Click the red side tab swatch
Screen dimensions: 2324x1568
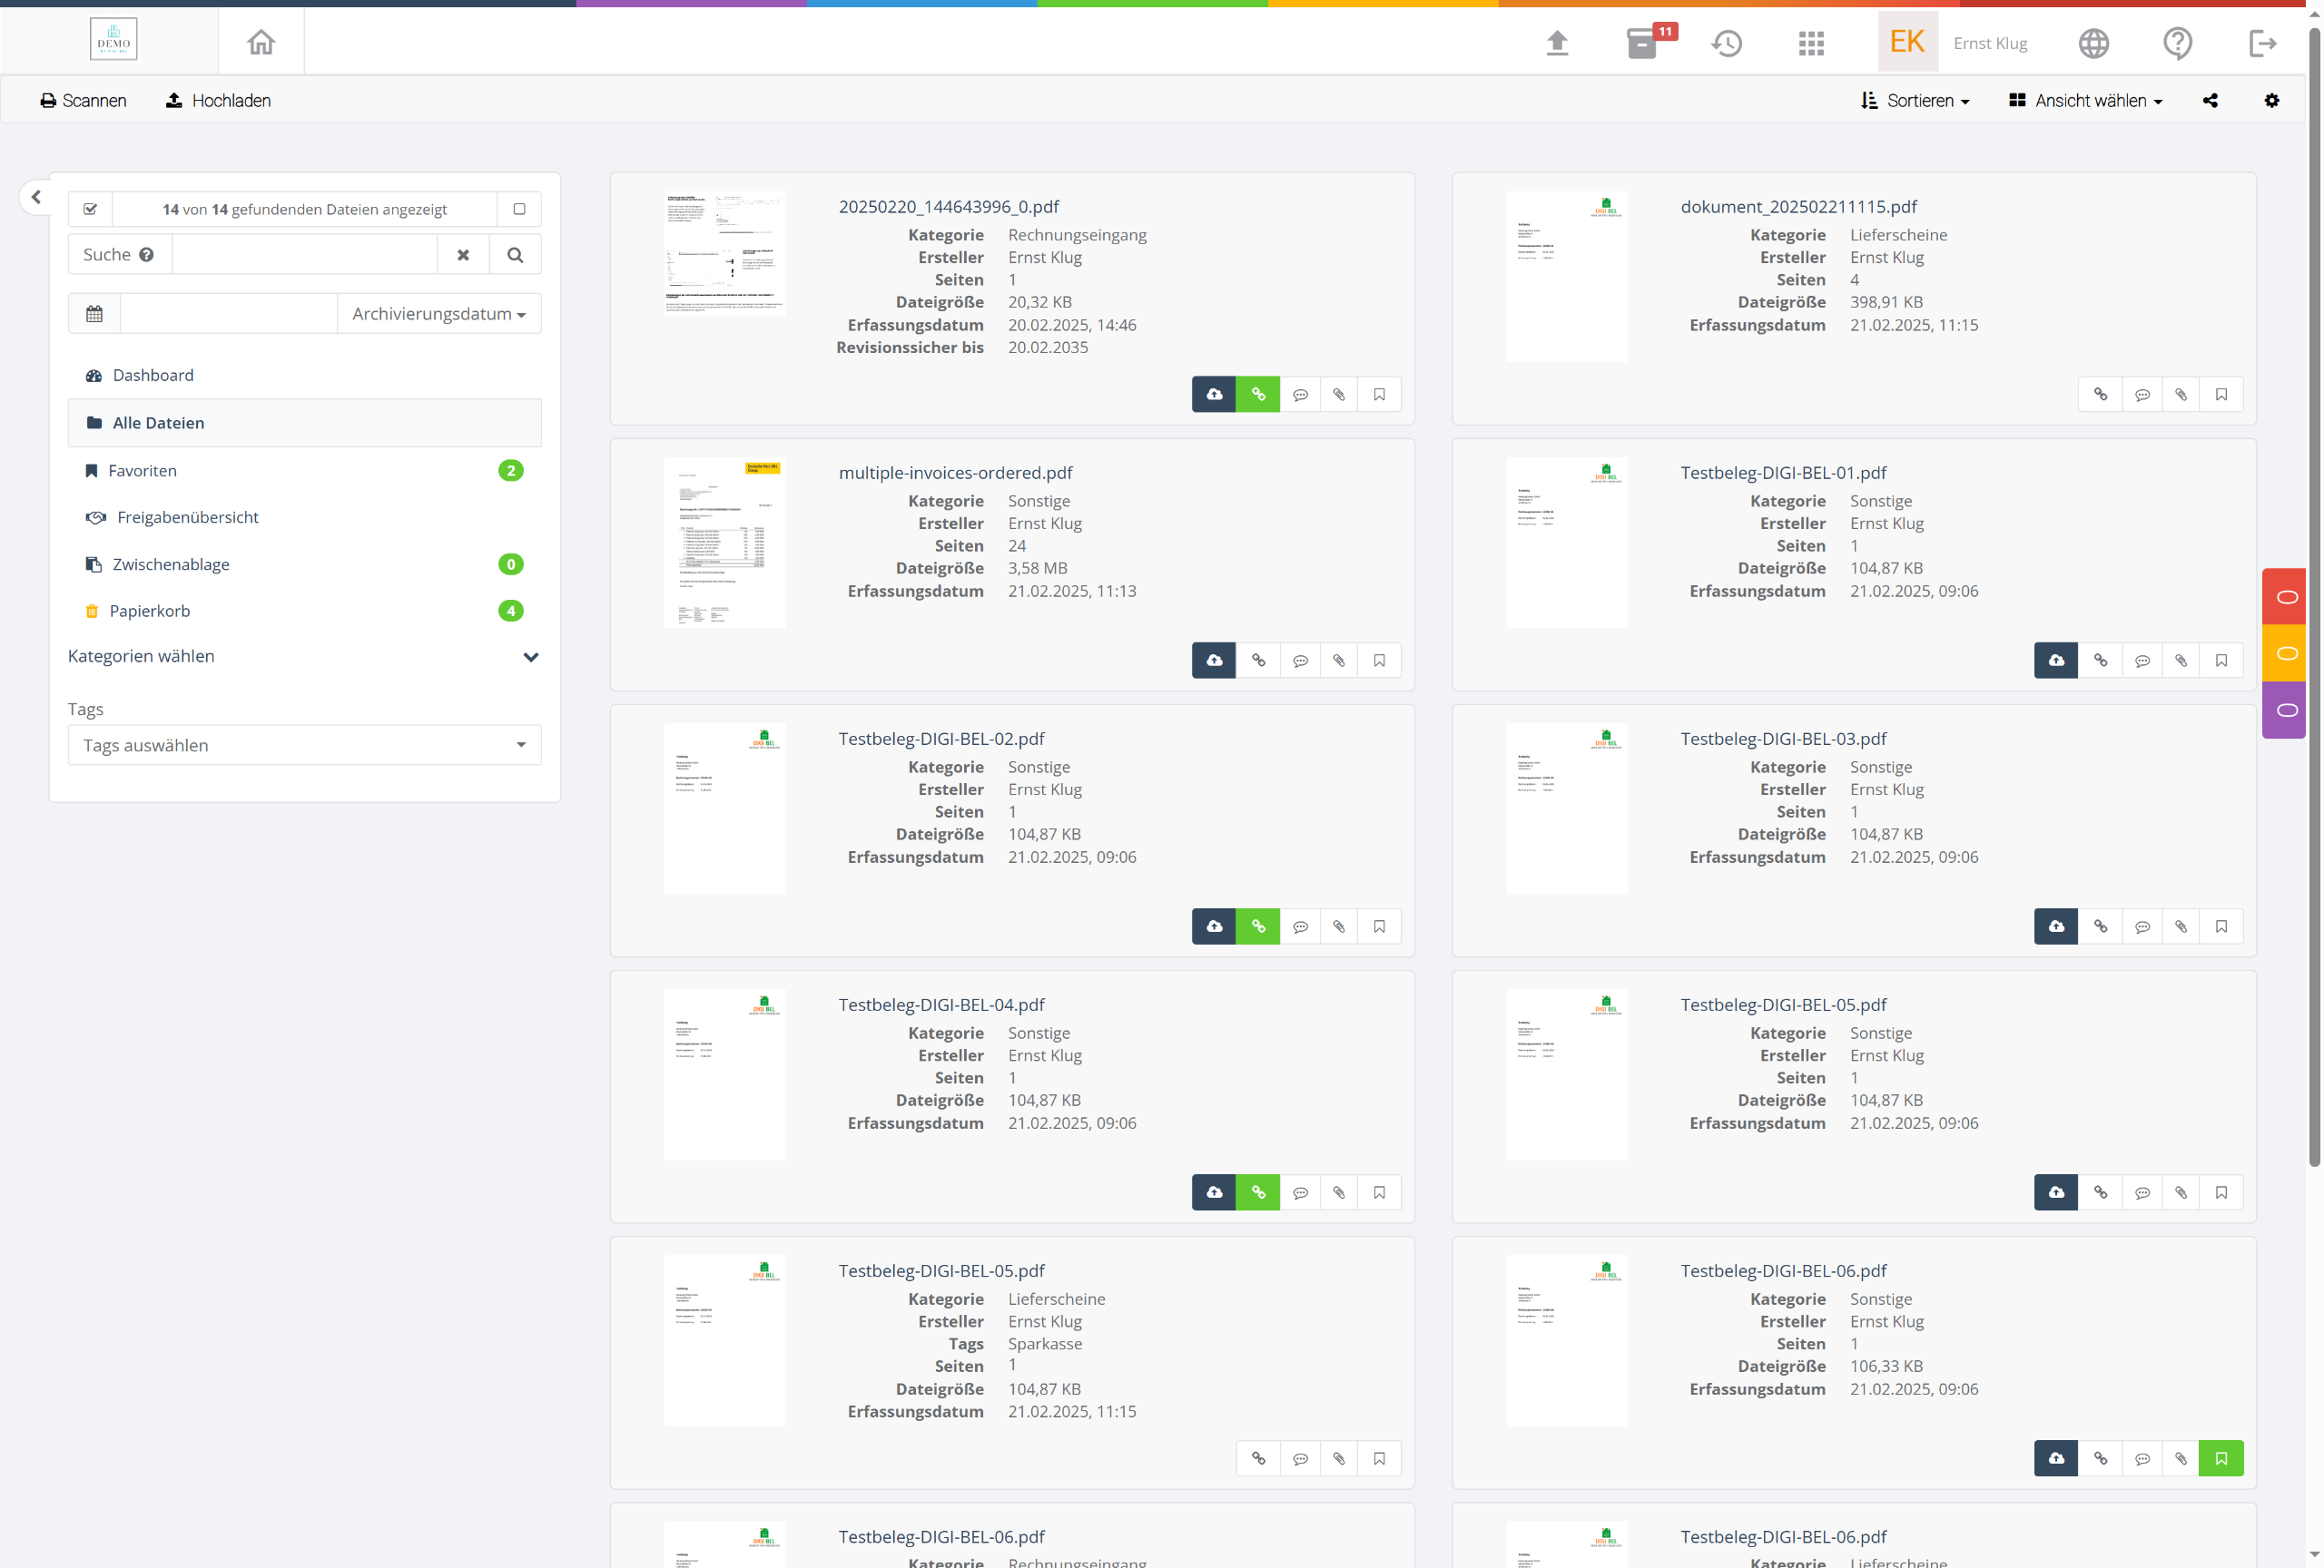[2285, 596]
